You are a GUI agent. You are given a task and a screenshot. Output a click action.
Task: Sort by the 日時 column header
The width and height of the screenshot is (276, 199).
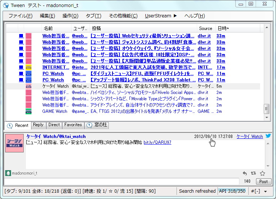[x=238, y=28]
